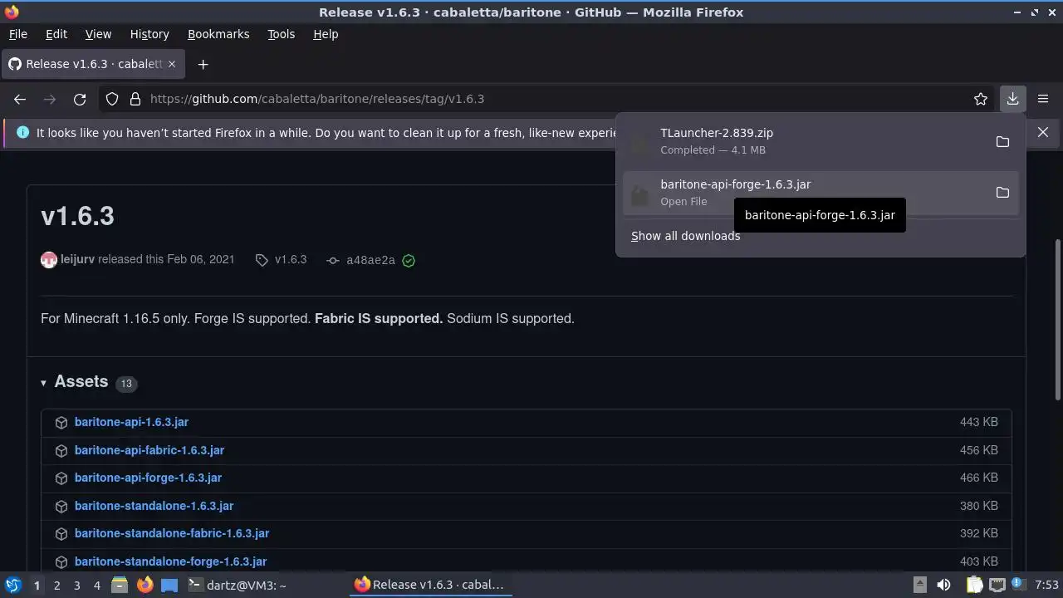This screenshot has height=598, width=1063.
Task: Click leijurv's avatar image
Action: tap(49, 260)
